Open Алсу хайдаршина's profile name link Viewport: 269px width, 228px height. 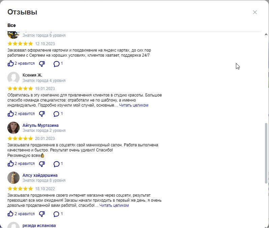(x=40, y=175)
